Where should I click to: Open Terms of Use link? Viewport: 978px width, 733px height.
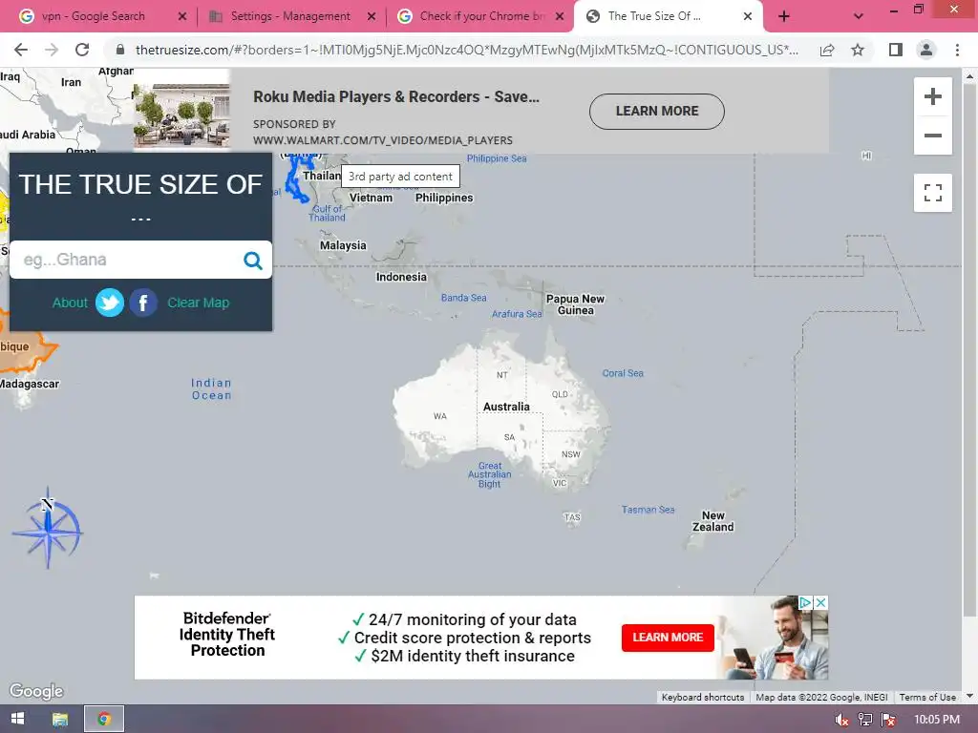click(927, 697)
